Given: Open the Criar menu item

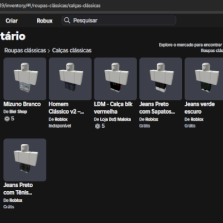Looking at the screenshot, I should 12,21.
